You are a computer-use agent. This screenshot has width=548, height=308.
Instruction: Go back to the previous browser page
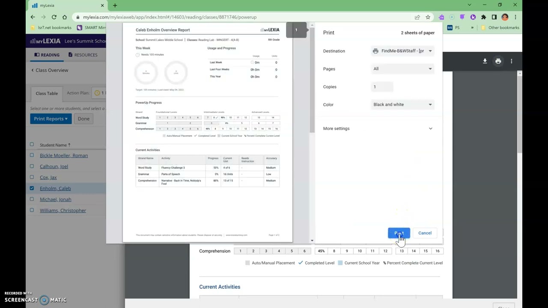click(33, 17)
